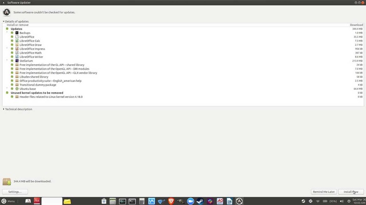This screenshot has width=366, height=205.
Task: Expand the Stellarium row arrow
Action: coord(7,60)
